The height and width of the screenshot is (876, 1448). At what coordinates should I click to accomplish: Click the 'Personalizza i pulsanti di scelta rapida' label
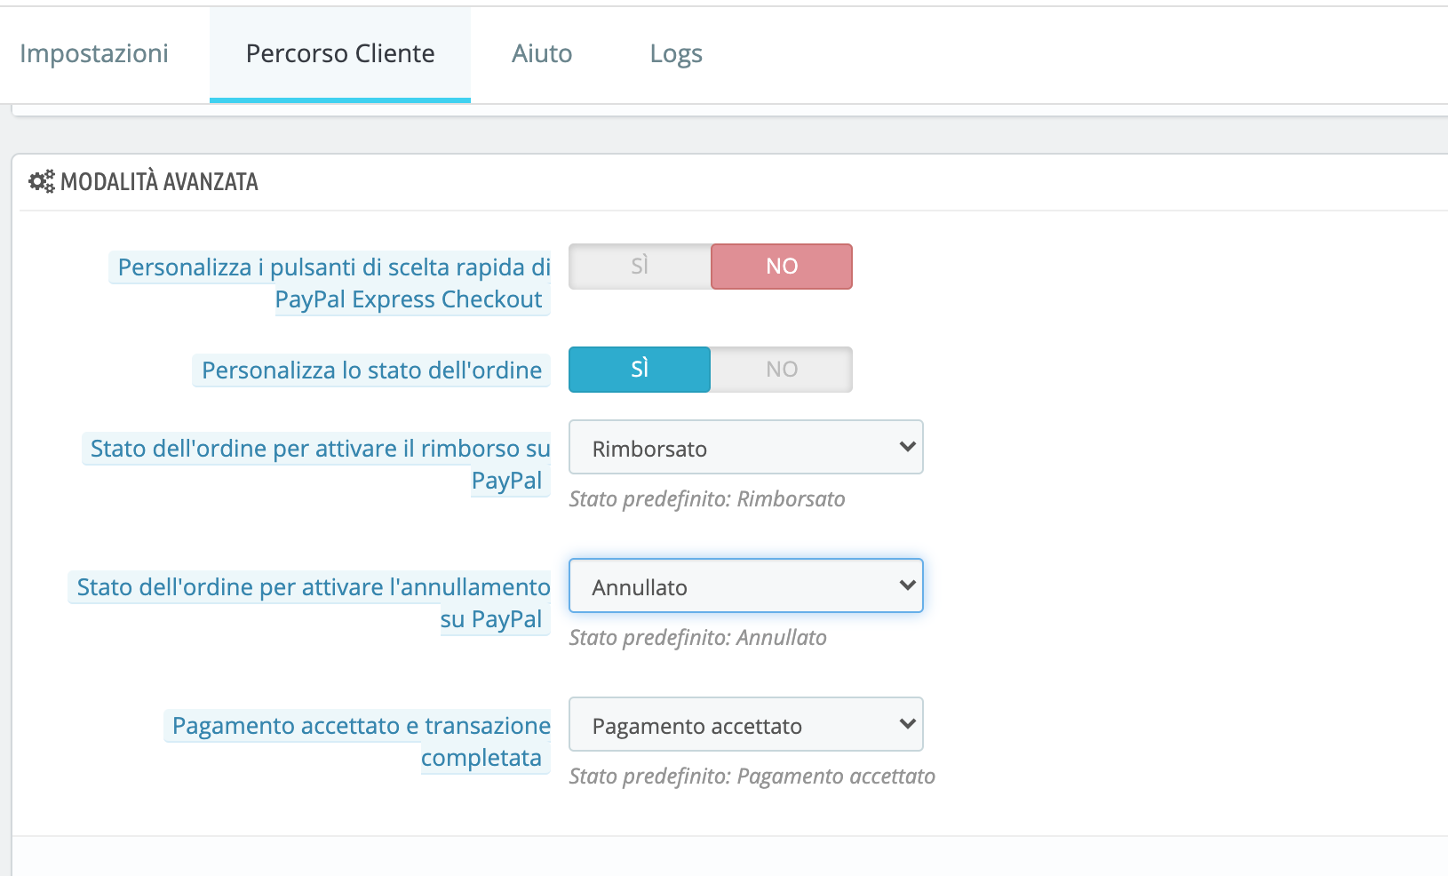pos(334,268)
